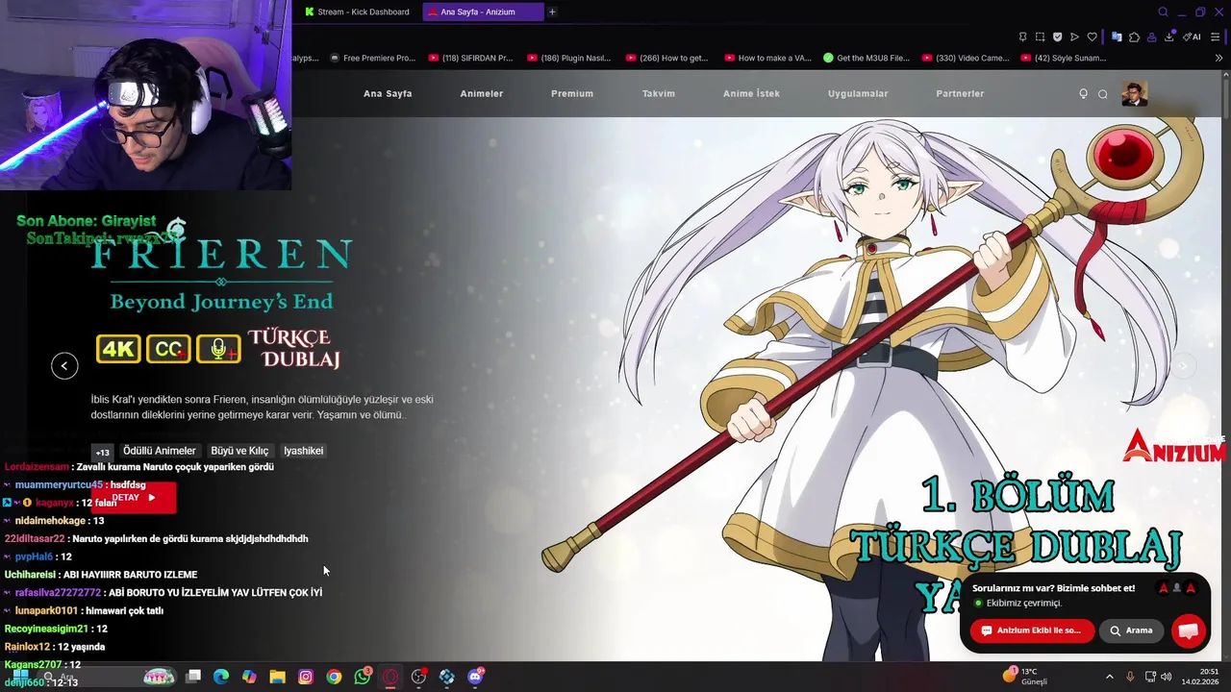Expand the system tray hidden icons chevron

coord(1109,677)
